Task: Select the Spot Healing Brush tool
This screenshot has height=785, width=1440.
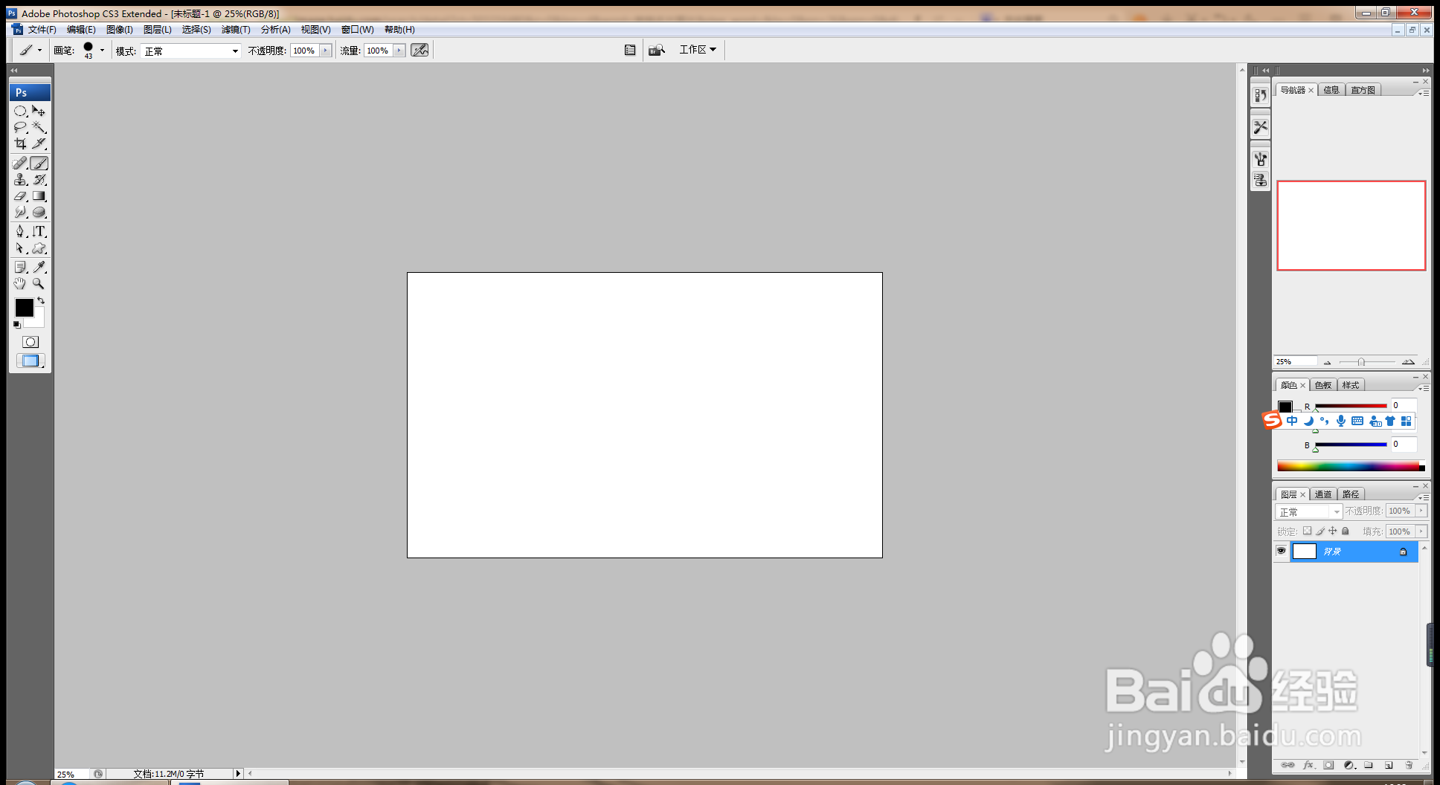Action: (x=20, y=163)
